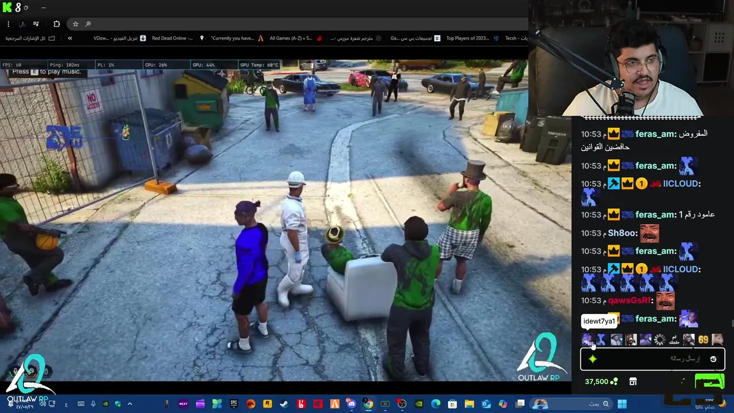Open Microsoft Edge from taskbar
This screenshot has width=734, height=413.
436,404
